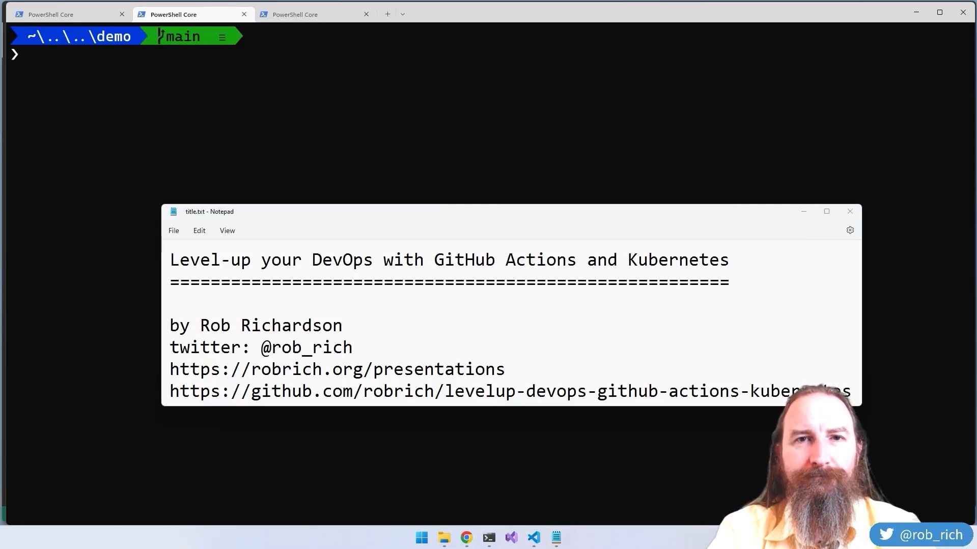977x549 pixels.
Task: Click 'title.txt - Notepad' window title
Action: coord(209,212)
